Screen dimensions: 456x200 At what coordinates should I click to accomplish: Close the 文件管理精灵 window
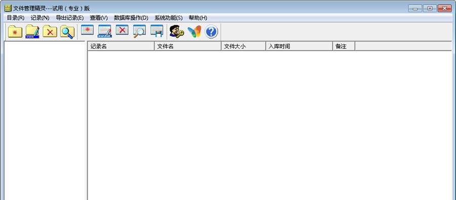tap(444, 9)
